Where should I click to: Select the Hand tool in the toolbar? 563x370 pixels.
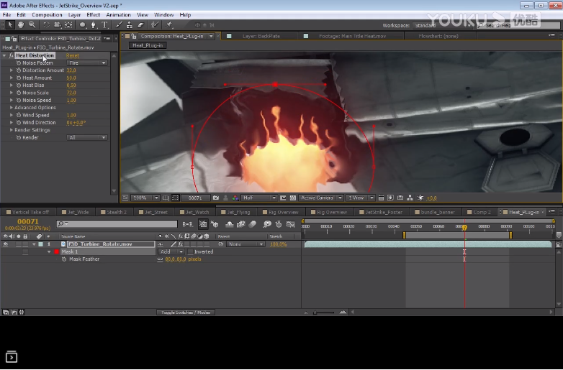tap(22, 25)
